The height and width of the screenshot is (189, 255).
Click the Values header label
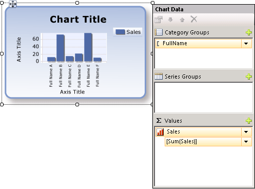[173, 121]
